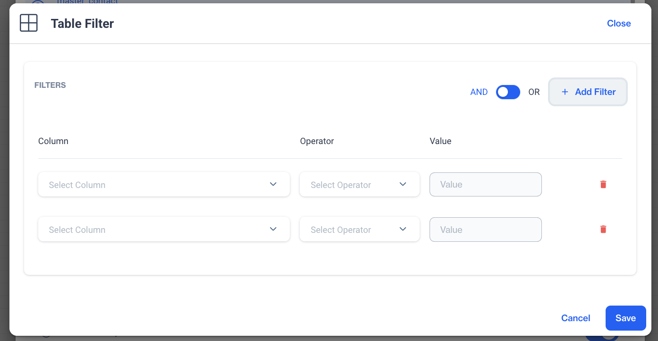Click the Value header text
This screenshot has height=341, width=658.
click(x=440, y=141)
